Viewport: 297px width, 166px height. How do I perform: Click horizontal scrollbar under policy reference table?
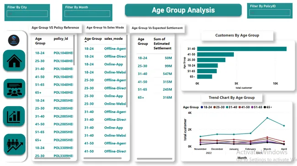pos(53,158)
